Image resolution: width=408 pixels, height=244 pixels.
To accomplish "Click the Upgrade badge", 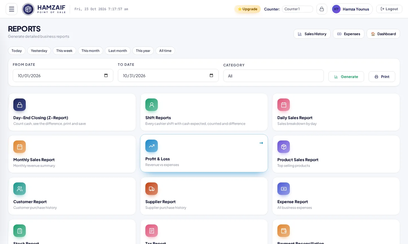I will [248, 9].
